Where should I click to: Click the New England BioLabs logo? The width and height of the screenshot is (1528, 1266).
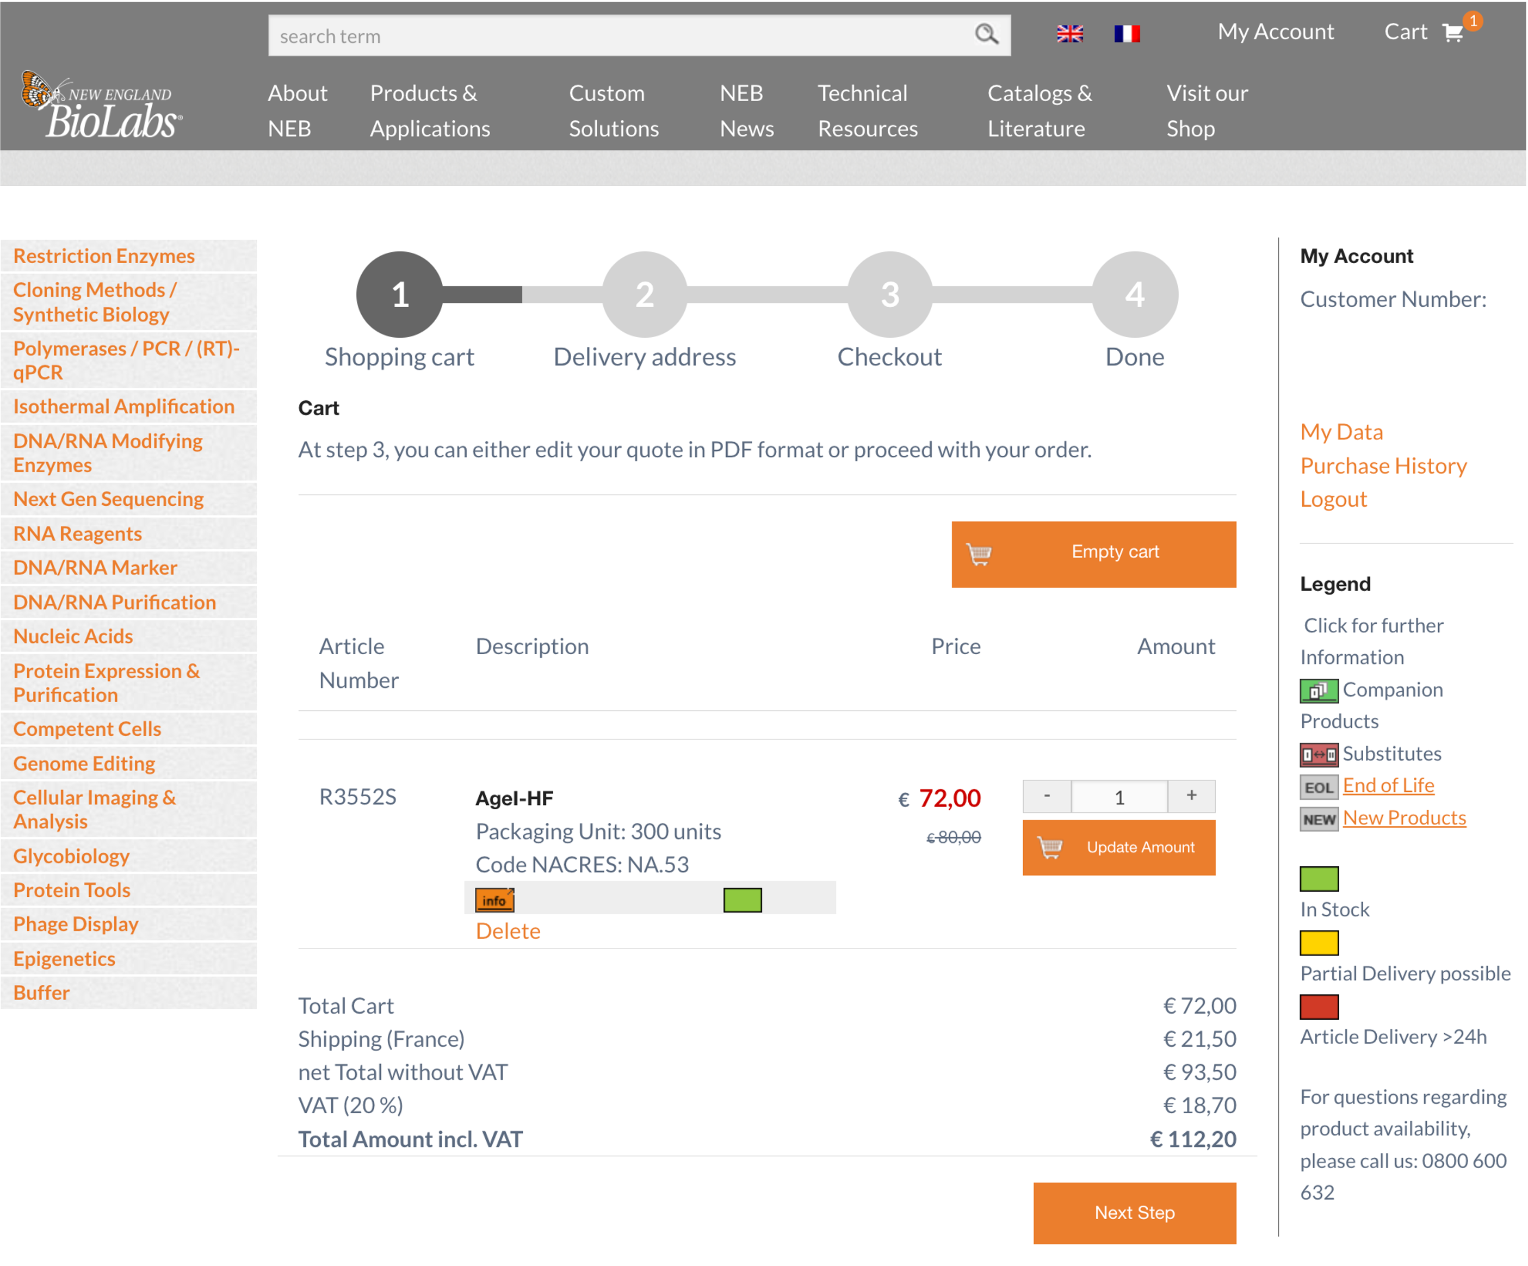point(102,104)
